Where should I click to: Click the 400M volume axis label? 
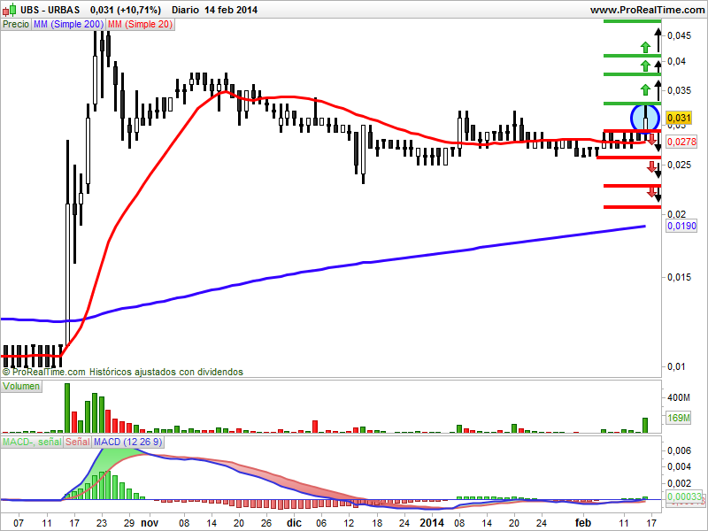pyautogui.click(x=679, y=397)
